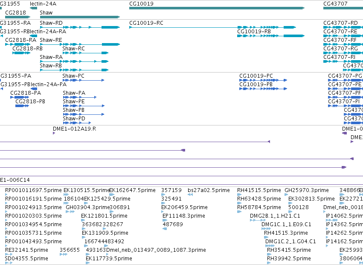Screen dimensions: 363x265
Task: Click the CG43707-RI transcript label
Action: [x=339, y=58]
